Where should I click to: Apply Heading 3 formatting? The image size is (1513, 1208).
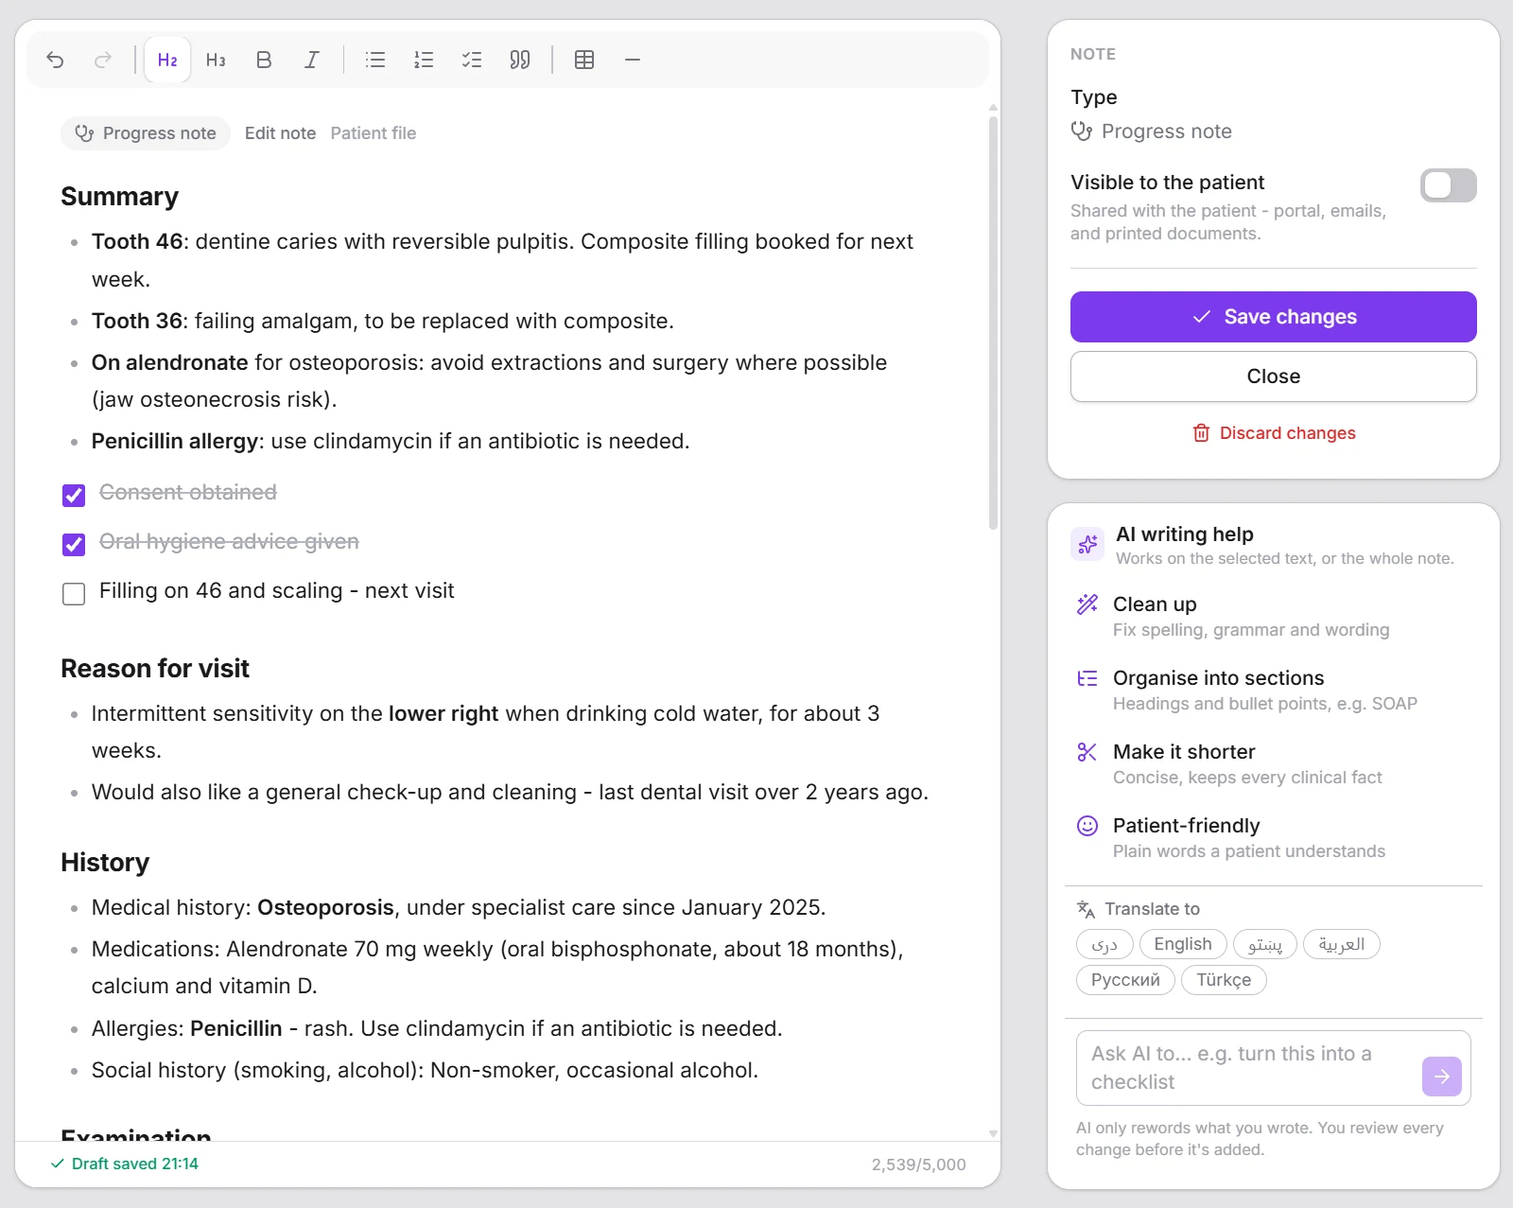tap(216, 60)
